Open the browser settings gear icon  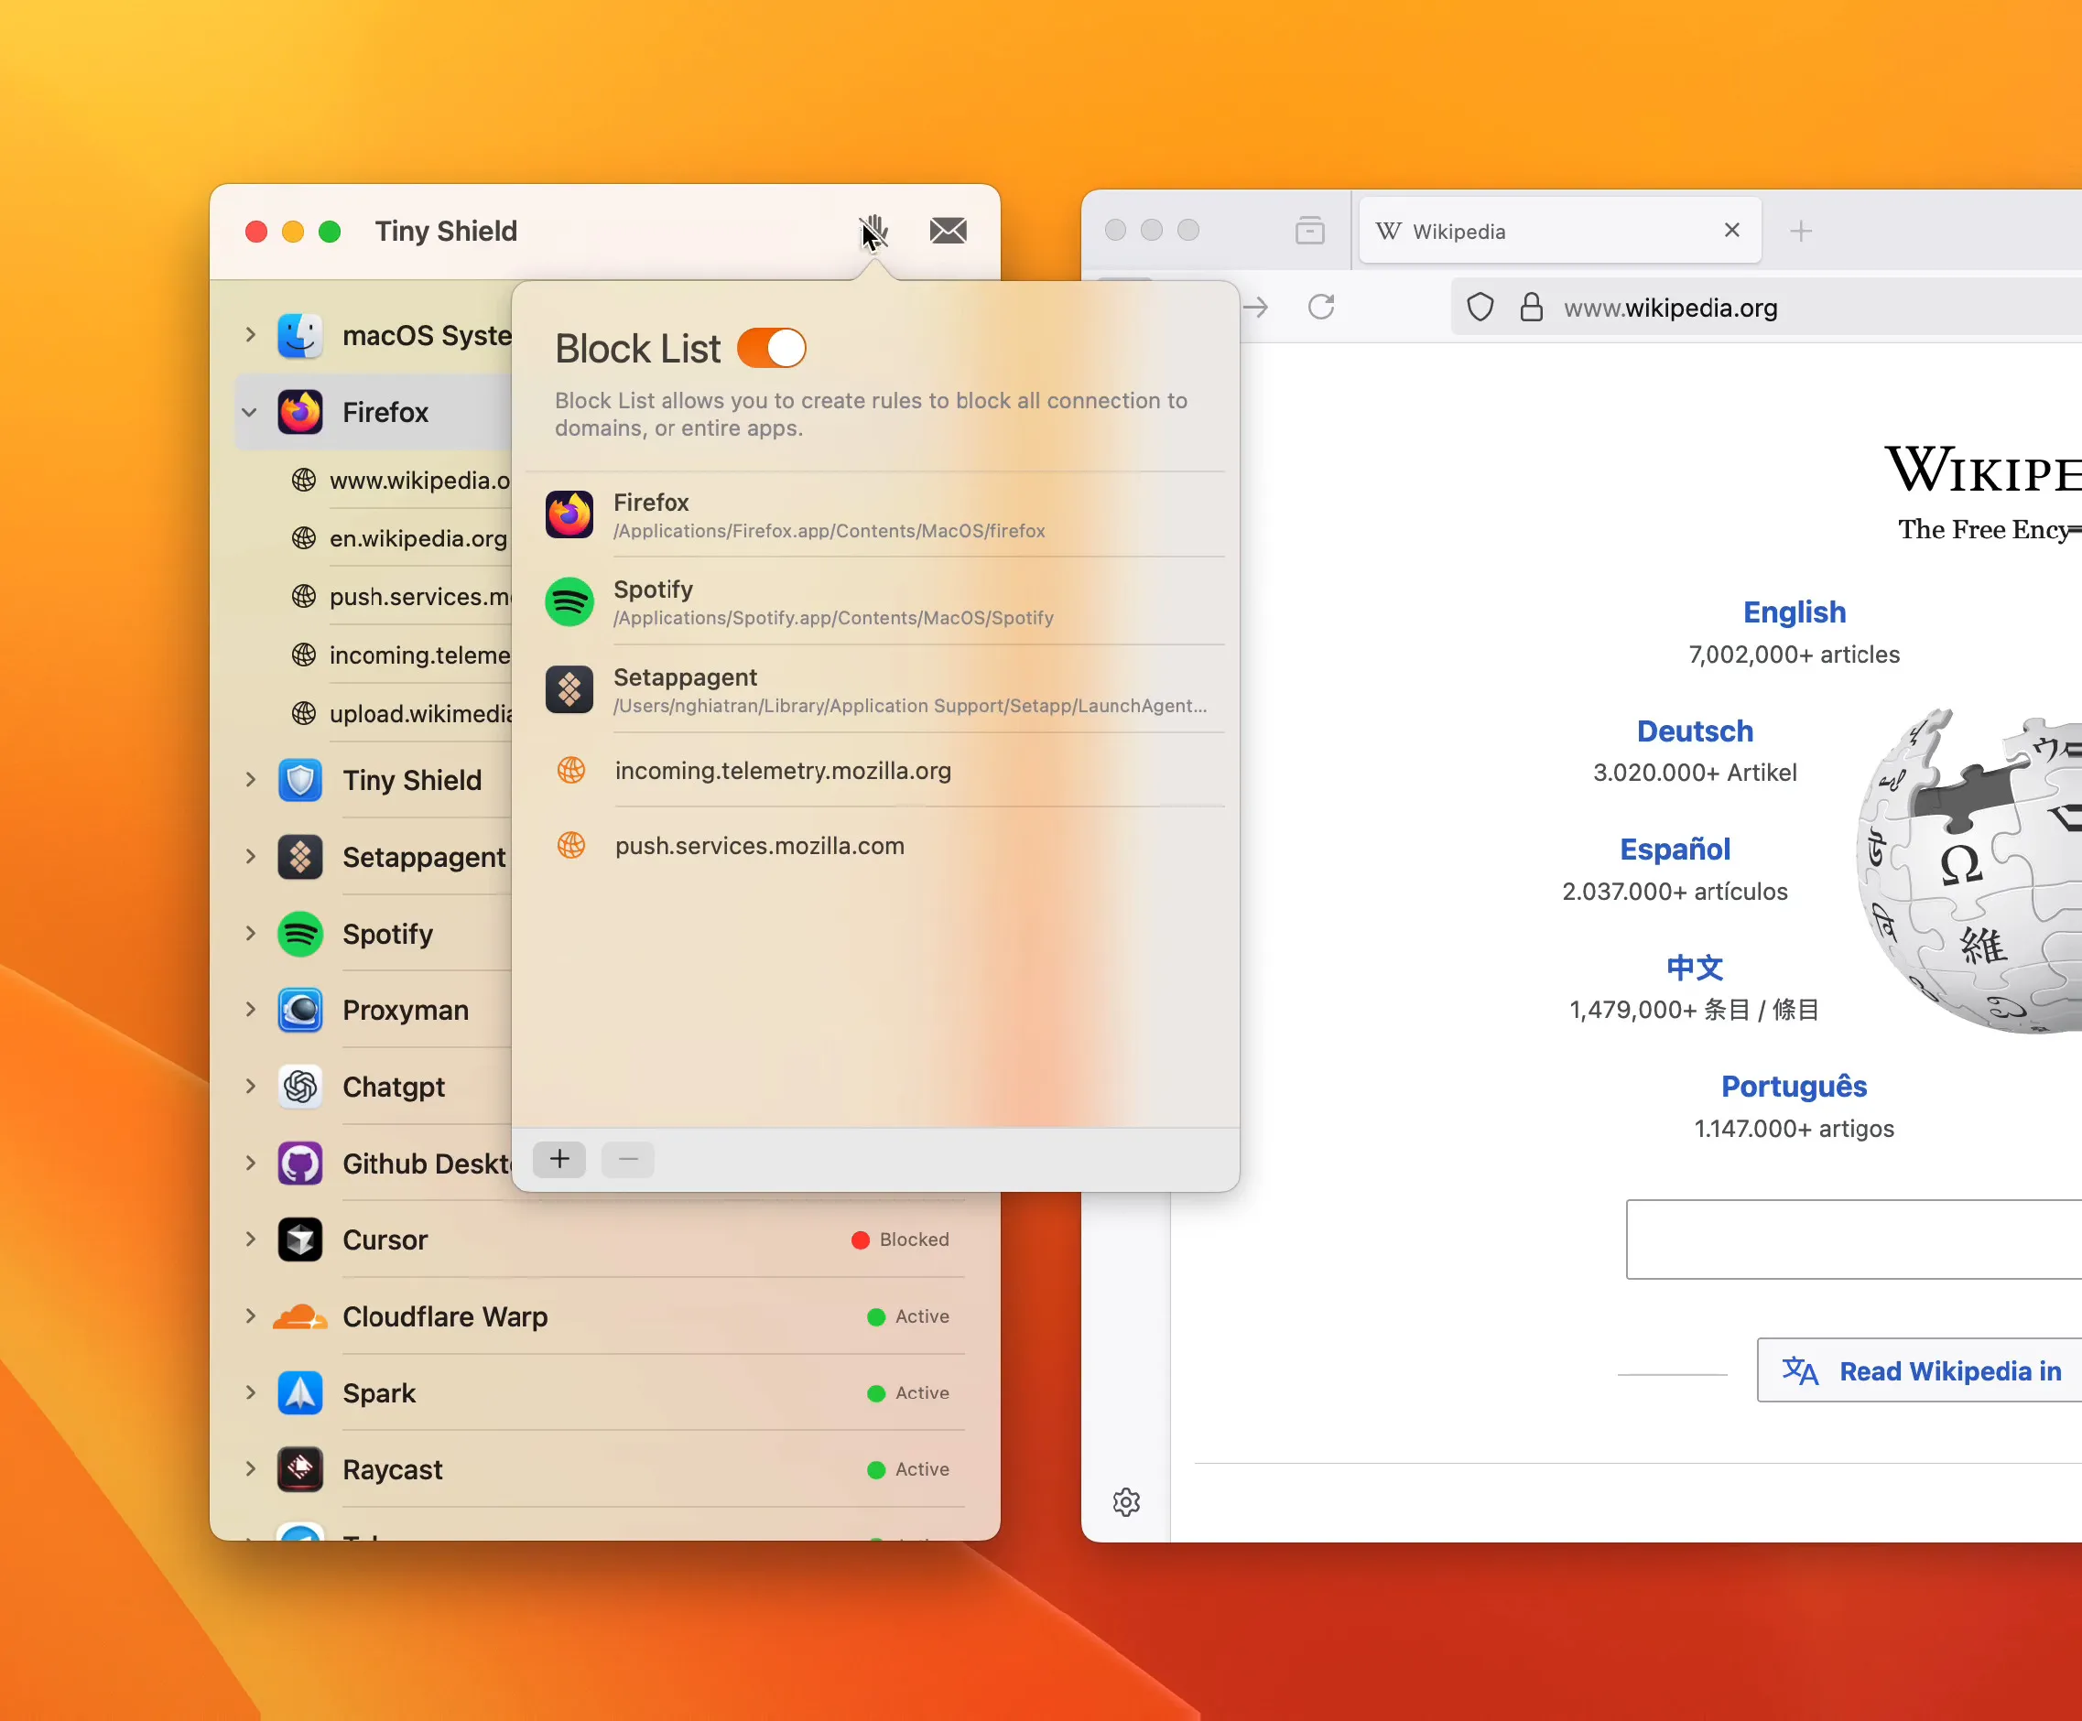pos(1126,1501)
